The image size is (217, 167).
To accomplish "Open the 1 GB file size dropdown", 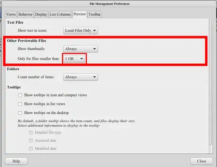I will tap(74, 59).
